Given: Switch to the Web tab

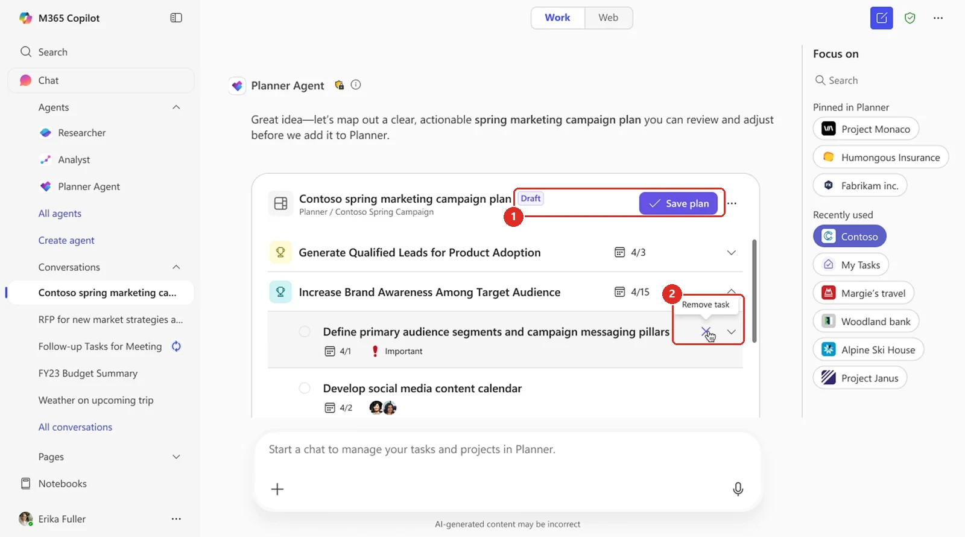Looking at the screenshot, I should click(608, 17).
